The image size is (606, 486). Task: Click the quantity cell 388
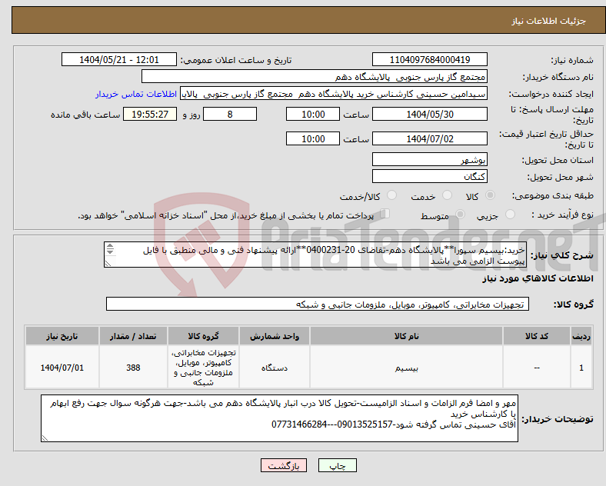133,368
